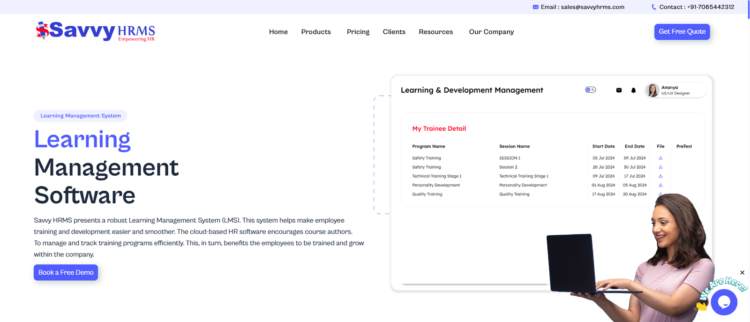The width and height of the screenshot is (750, 322).
Task: Click the '20 Aug 2024' end date
Action: pos(635,194)
